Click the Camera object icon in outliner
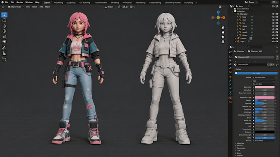Viewport: 280px width, 157px height. click(238, 38)
